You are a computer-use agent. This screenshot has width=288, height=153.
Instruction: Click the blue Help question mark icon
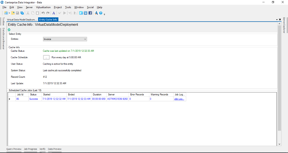click(100, 13)
